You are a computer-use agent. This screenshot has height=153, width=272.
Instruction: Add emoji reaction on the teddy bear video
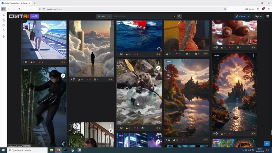[x=215, y=47]
